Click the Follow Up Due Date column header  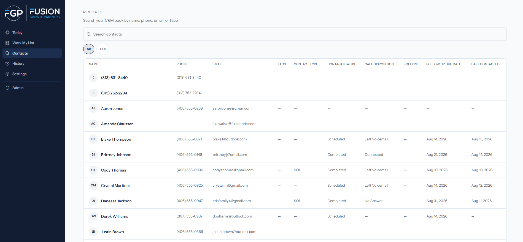(x=444, y=64)
